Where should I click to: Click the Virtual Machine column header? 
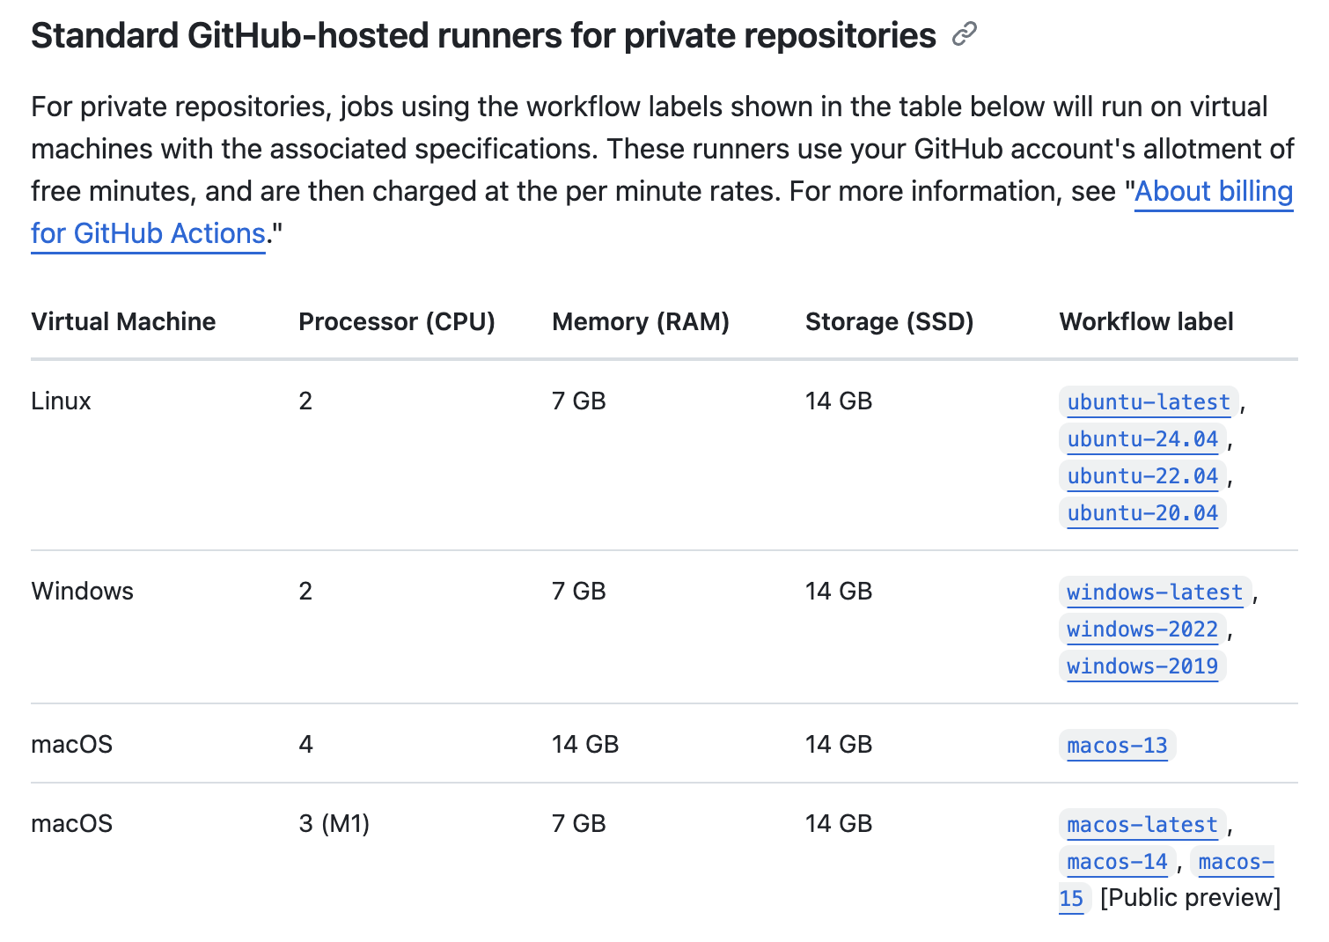pyautogui.click(x=123, y=322)
